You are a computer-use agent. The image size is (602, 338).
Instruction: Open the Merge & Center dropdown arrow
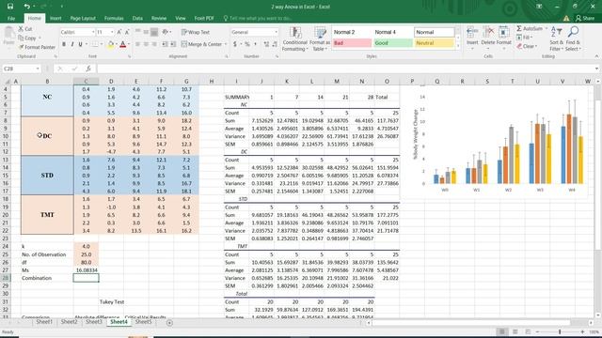click(x=226, y=44)
